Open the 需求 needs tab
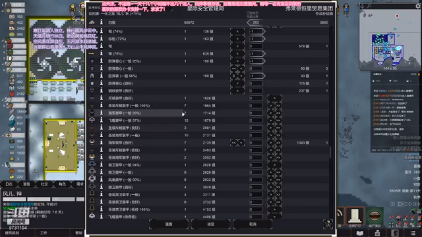The height and width of the screenshot is (237, 422). [x=80, y=184]
